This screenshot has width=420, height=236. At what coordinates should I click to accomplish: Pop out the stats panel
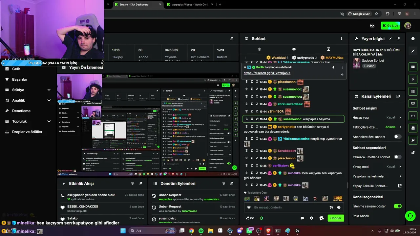pyautogui.click(x=232, y=39)
